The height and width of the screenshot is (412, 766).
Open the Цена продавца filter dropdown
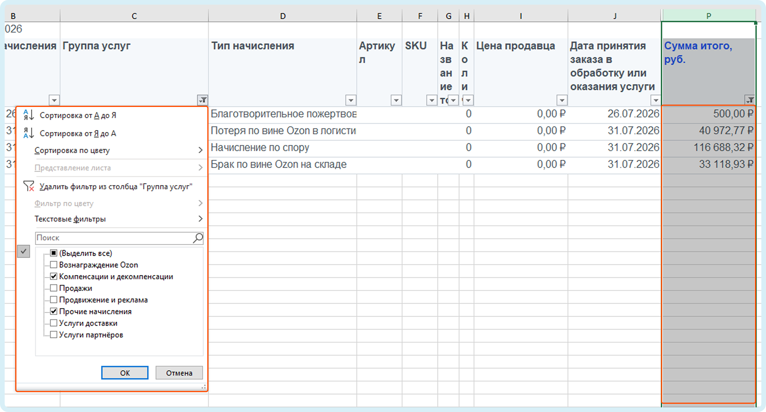(562, 100)
